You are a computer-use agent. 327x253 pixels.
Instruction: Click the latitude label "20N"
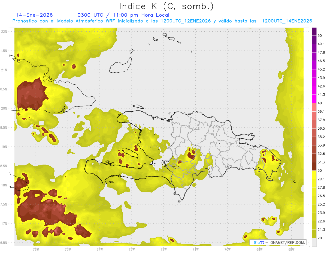coord(4,108)
